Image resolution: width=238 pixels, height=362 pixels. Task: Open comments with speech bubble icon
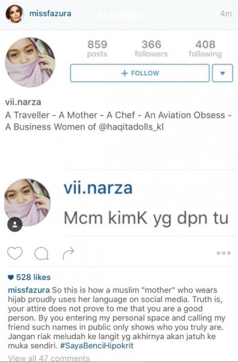[x=41, y=253]
